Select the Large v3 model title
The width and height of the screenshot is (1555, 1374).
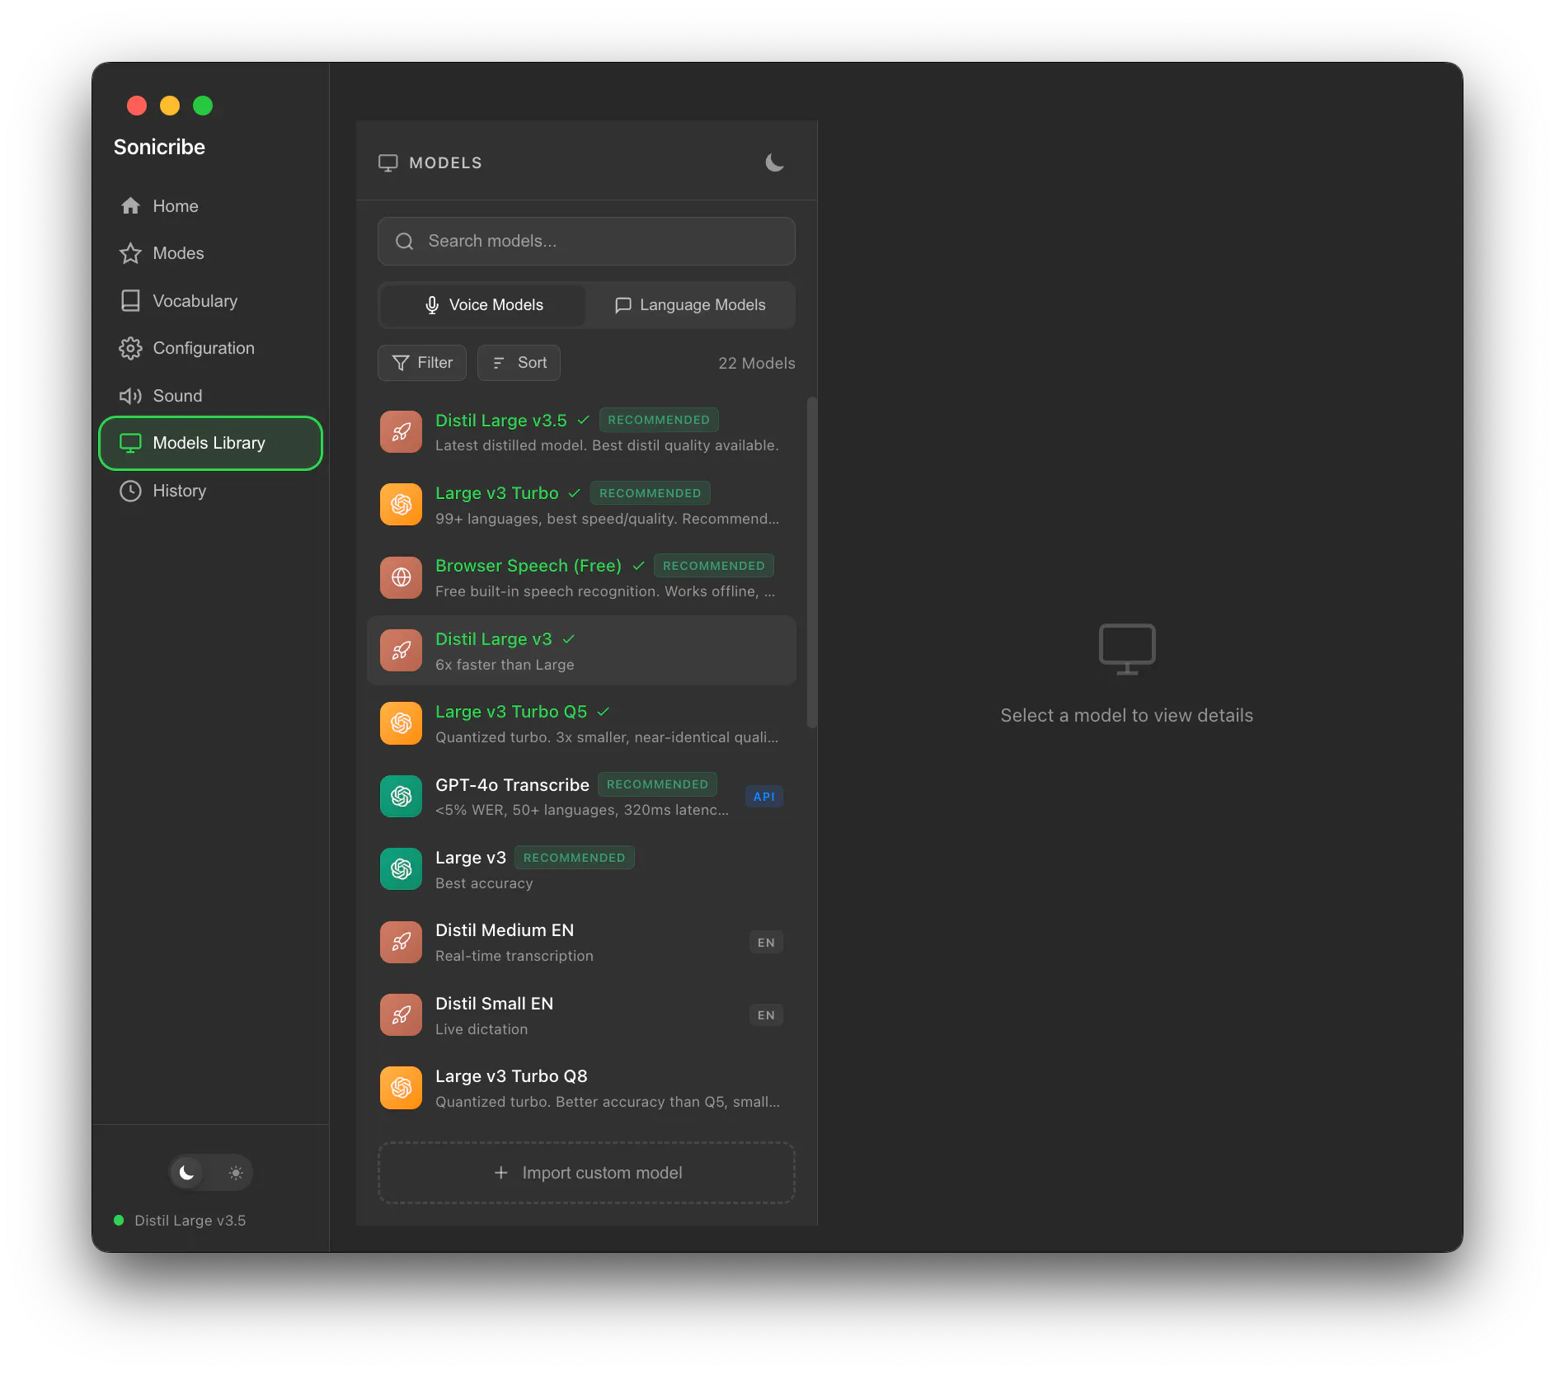point(470,858)
